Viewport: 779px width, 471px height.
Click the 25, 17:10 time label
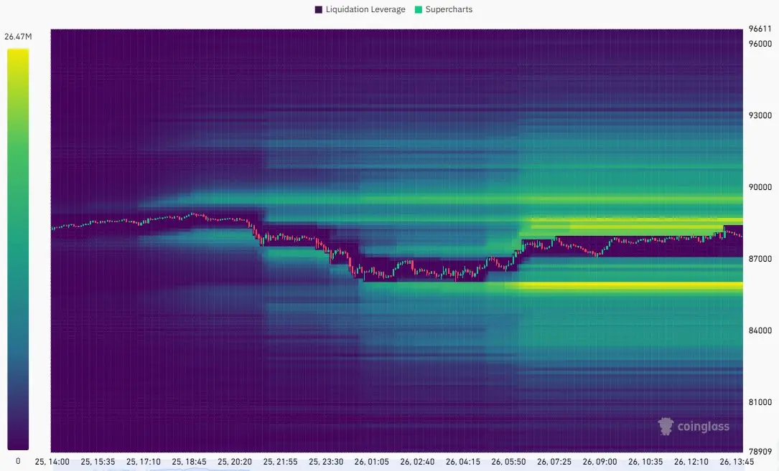[144, 462]
